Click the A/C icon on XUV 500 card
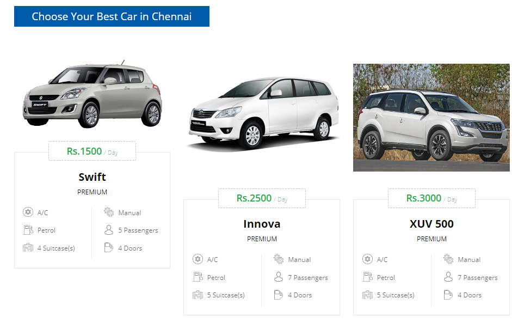Image resolution: width=512 pixels, height=323 pixels. tap(367, 259)
